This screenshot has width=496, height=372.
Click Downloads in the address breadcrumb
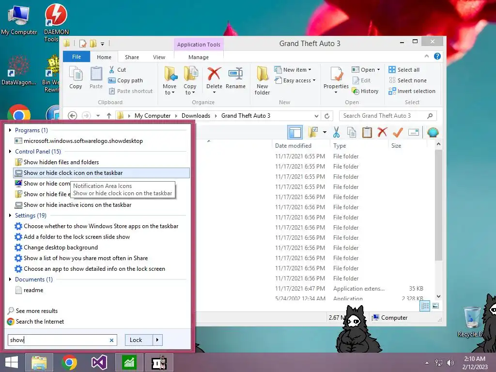tap(196, 116)
